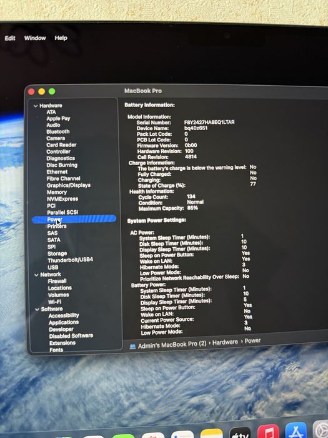Select Volumes under Network

tap(59, 295)
